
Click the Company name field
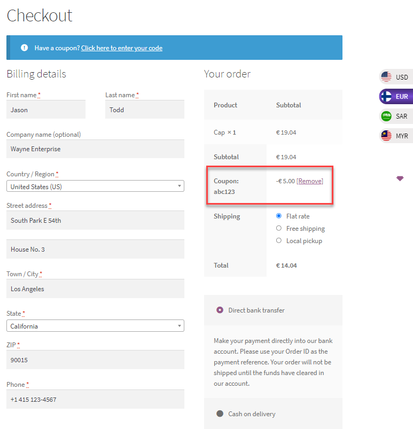95,149
